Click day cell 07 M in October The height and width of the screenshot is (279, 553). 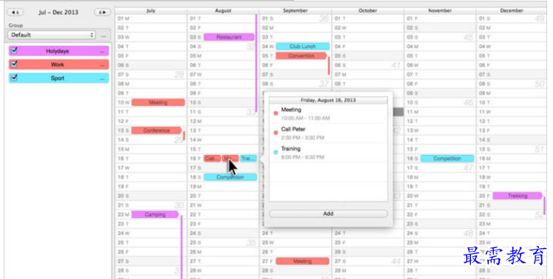click(368, 75)
